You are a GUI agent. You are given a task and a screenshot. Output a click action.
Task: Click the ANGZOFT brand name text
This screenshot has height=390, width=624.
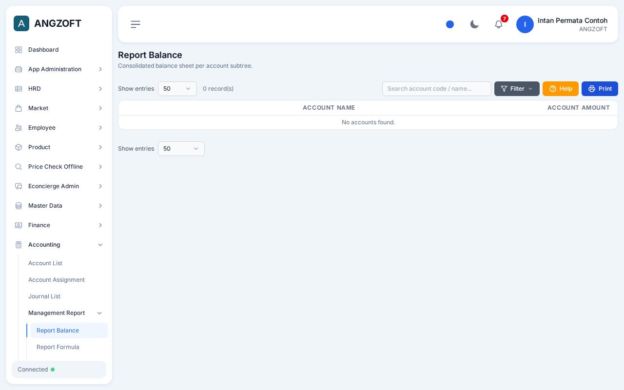58,23
